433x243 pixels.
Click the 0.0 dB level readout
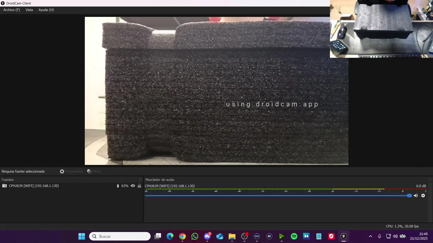[421, 186]
